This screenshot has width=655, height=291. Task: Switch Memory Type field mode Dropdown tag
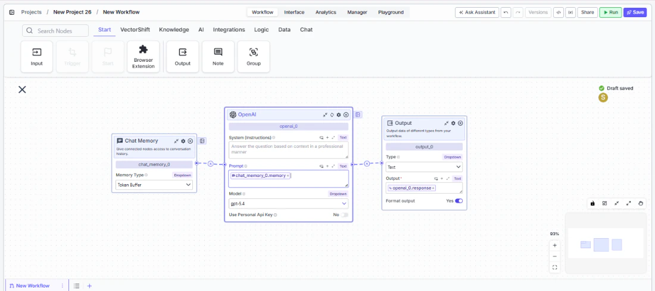[x=182, y=175]
